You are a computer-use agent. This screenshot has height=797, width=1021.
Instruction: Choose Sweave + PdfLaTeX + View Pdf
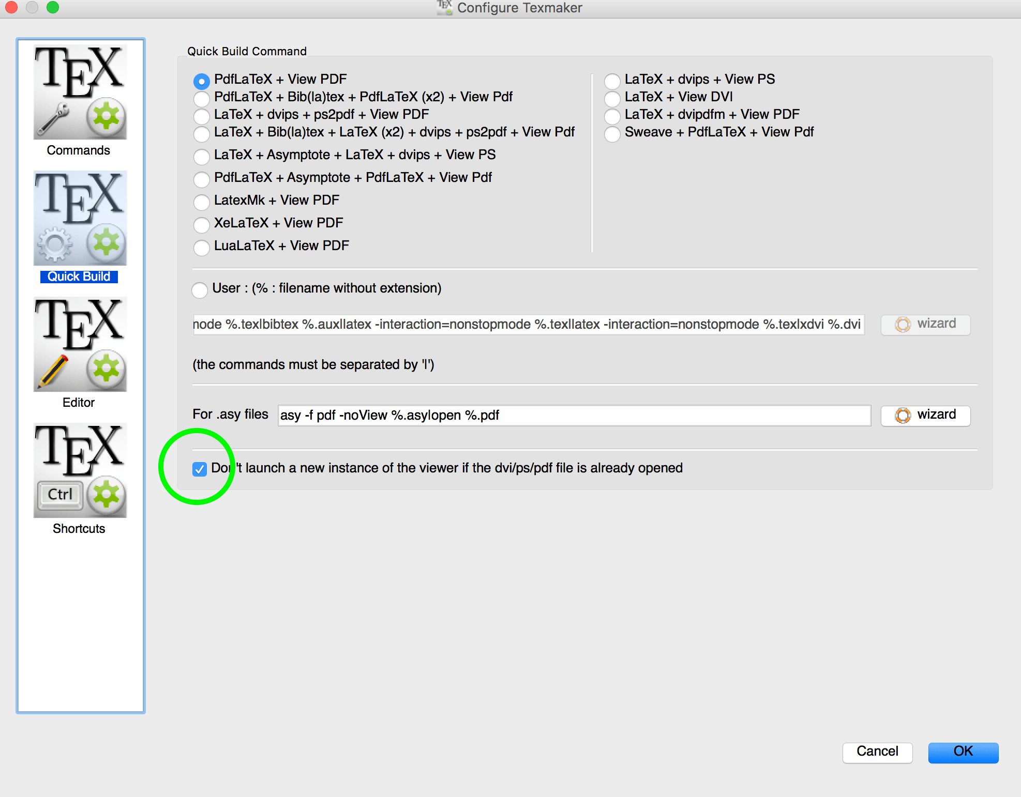coord(612,134)
